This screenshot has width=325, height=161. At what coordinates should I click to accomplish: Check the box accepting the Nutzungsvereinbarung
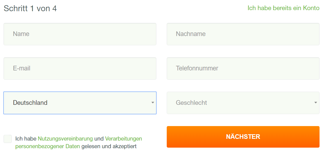tap(8, 139)
